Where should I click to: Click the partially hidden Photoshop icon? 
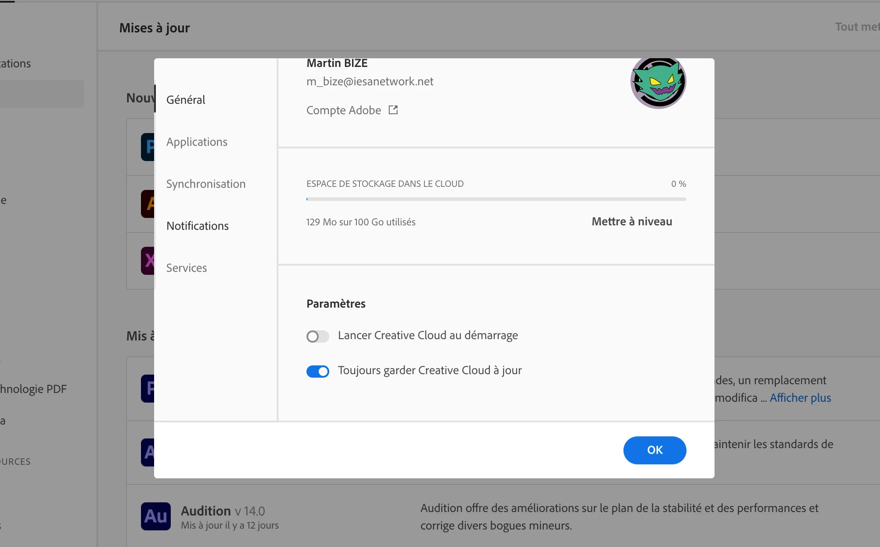(148, 147)
